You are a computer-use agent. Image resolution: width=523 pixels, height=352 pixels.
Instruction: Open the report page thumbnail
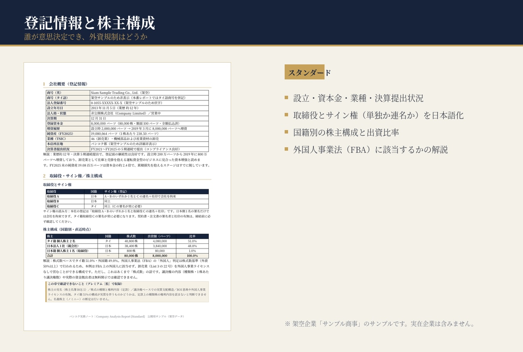[127, 197]
